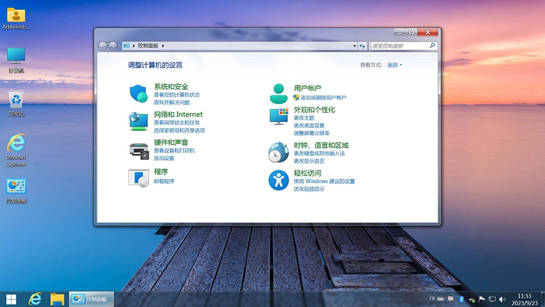This screenshot has width=545, height=307.
Task: Expand the arrow before 控制面板 in breadcrumb
Action: point(134,46)
